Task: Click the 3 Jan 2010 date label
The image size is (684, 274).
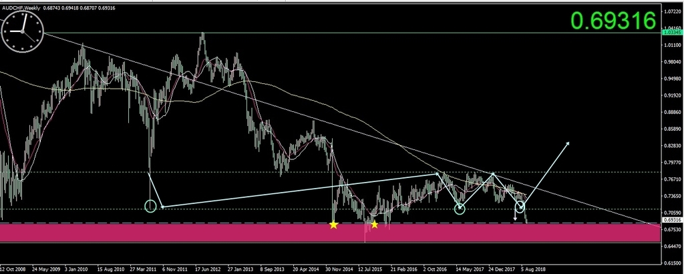Action: pos(77,269)
